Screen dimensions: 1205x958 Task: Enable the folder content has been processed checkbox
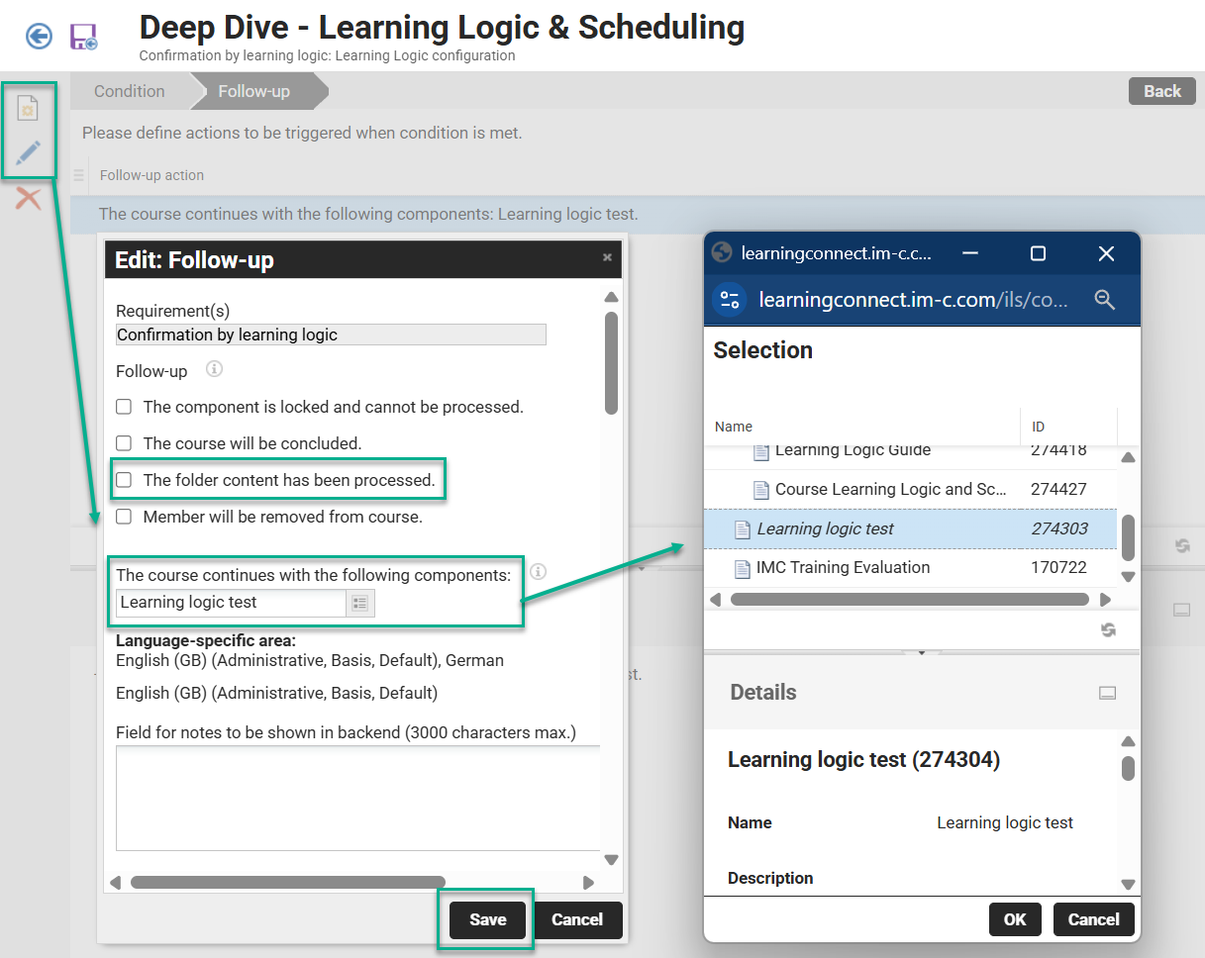click(x=124, y=480)
